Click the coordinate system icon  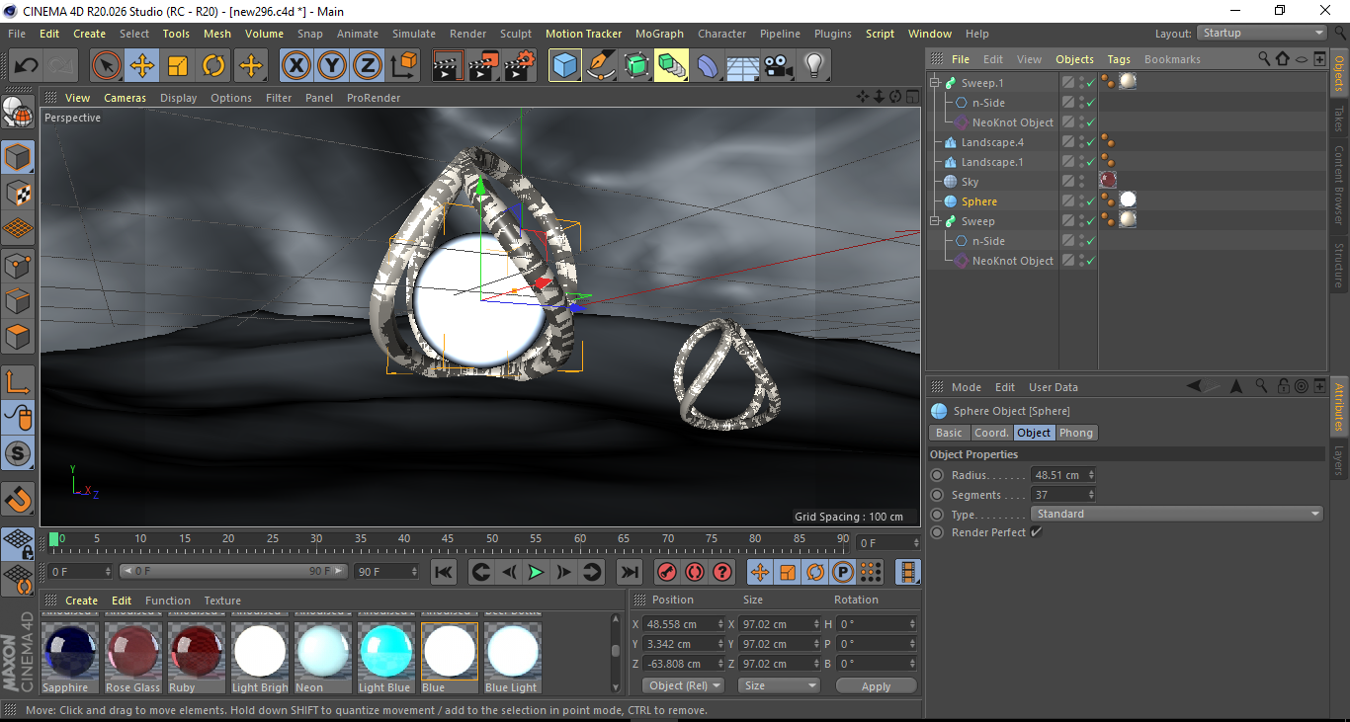[403, 66]
